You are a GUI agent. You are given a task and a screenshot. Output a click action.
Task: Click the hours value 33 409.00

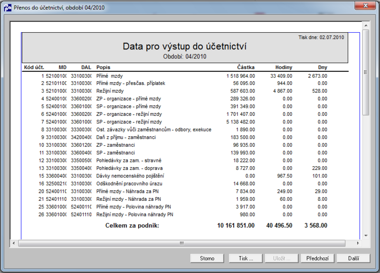pyautogui.click(x=281, y=76)
